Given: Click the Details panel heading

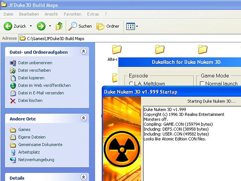Looking at the screenshot, I should (x=17, y=178).
